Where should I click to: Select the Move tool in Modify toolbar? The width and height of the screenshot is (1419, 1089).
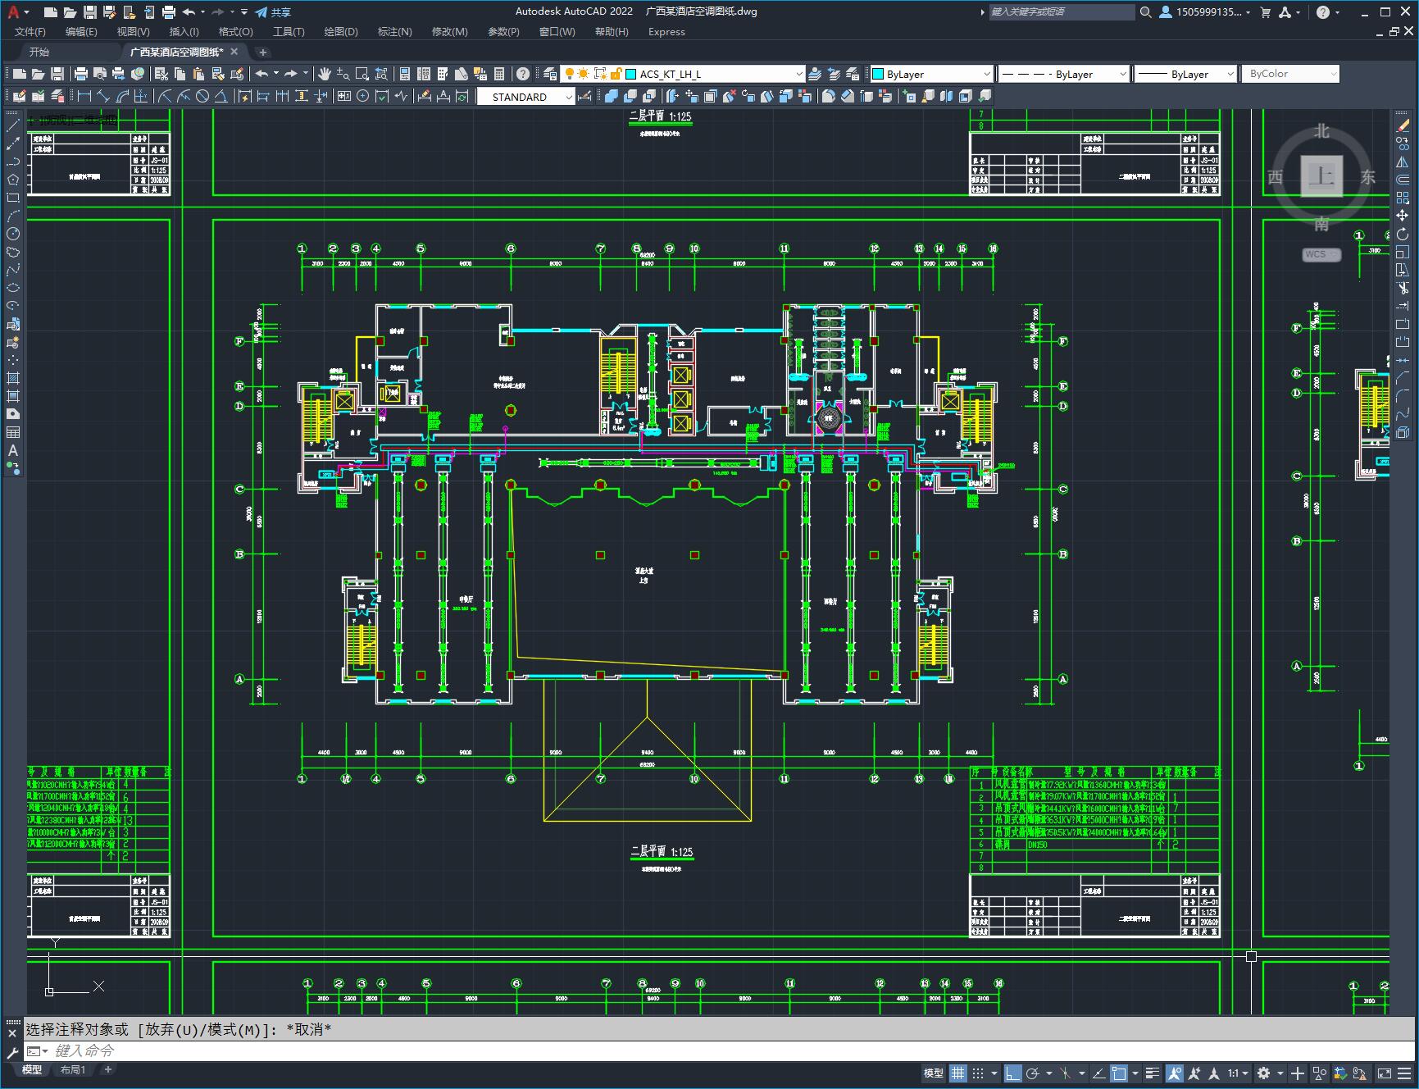(x=1403, y=216)
